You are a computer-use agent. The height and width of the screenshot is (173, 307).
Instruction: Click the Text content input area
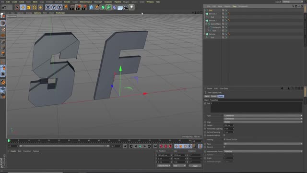pyautogui.click(x=257, y=107)
